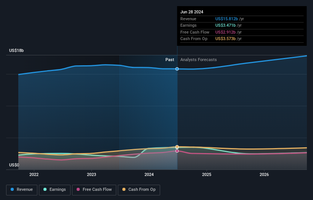
Task: Toggle the Revenue legend series
Action: tap(22, 190)
